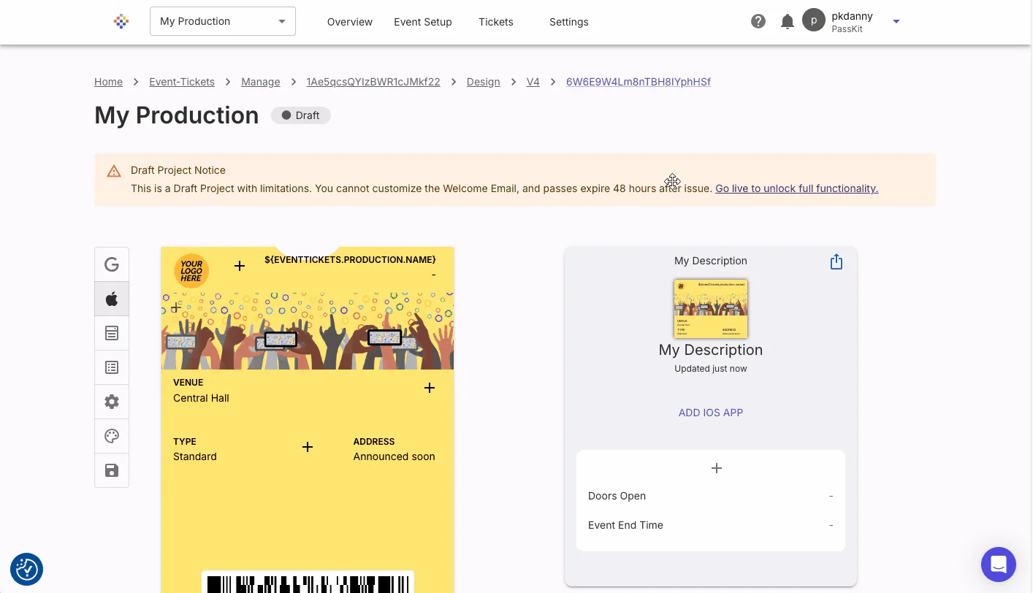
Task: Click the Home breadcrumb link
Action: (108, 82)
